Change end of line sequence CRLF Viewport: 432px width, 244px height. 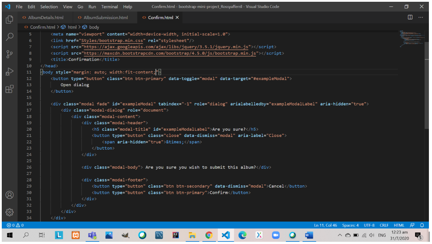coord(384,225)
